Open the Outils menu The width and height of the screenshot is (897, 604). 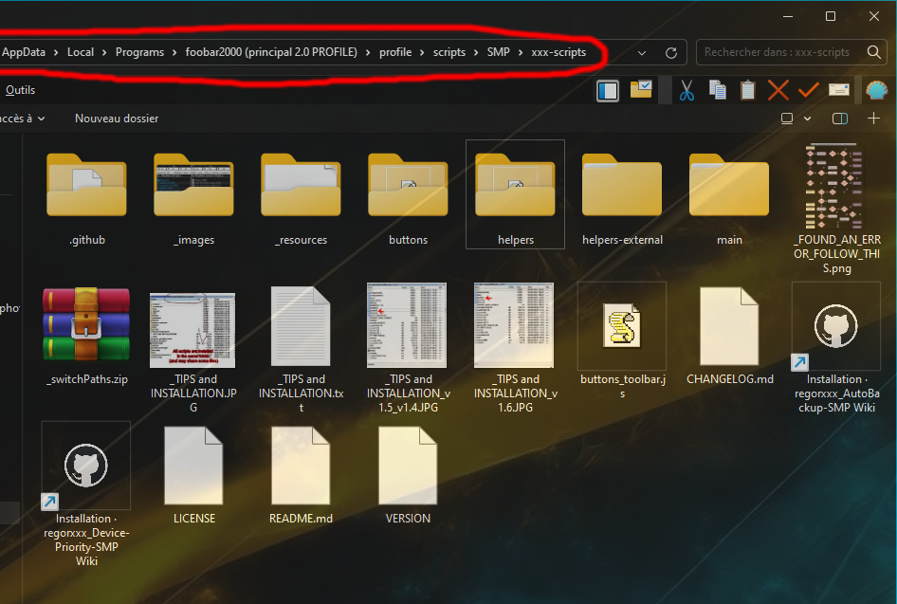click(x=20, y=90)
